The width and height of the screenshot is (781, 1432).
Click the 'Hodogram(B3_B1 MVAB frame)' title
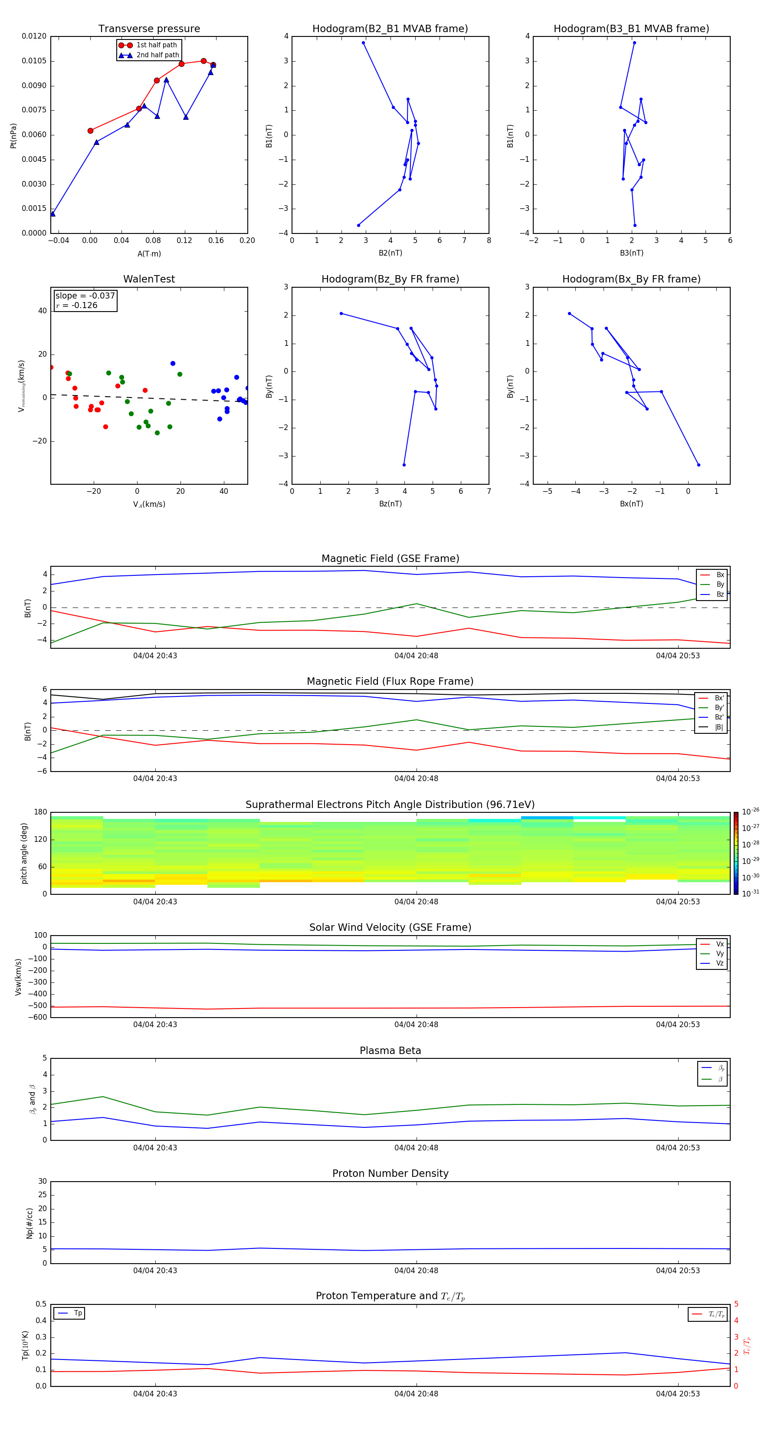pos(631,28)
